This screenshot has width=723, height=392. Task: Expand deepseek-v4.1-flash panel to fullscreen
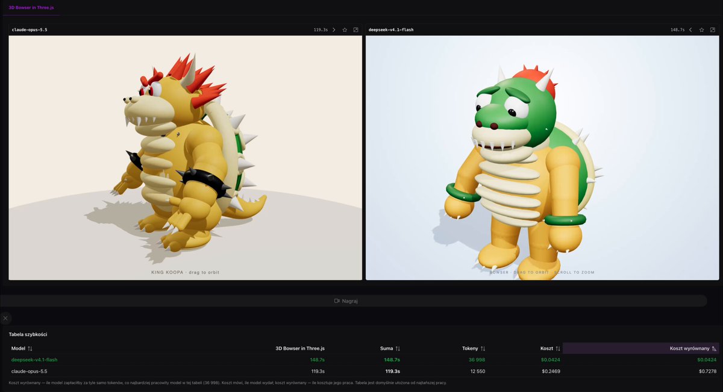pos(712,30)
